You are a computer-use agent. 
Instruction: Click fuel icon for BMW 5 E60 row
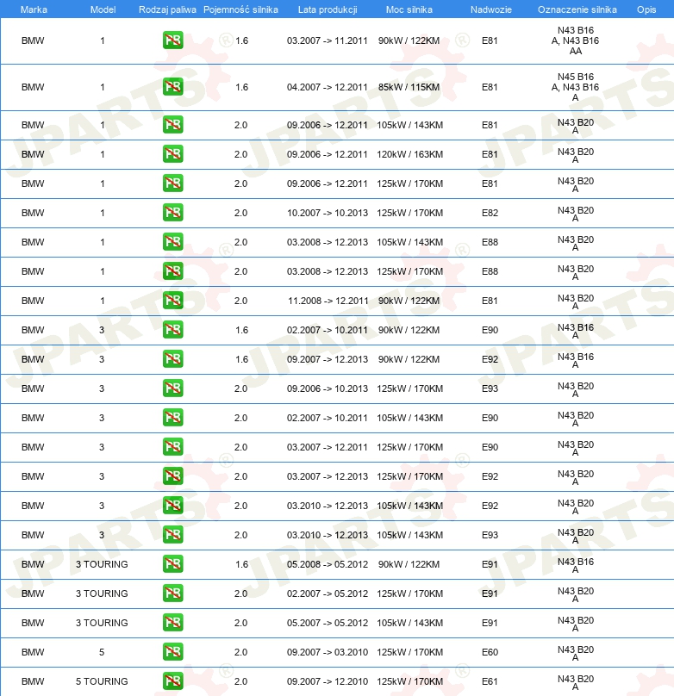coord(172,652)
